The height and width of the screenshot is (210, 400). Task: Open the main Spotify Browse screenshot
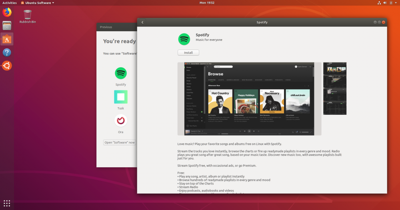click(x=249, y=99)
